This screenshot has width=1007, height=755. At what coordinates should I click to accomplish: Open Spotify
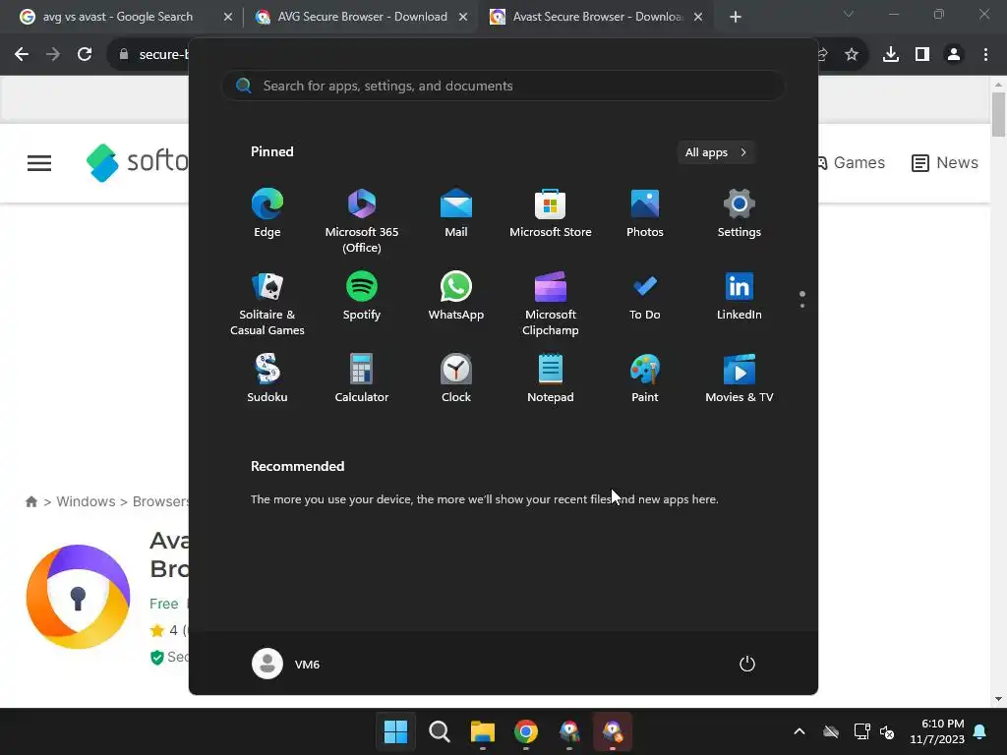pyautogui.click(x=362, y=295)
